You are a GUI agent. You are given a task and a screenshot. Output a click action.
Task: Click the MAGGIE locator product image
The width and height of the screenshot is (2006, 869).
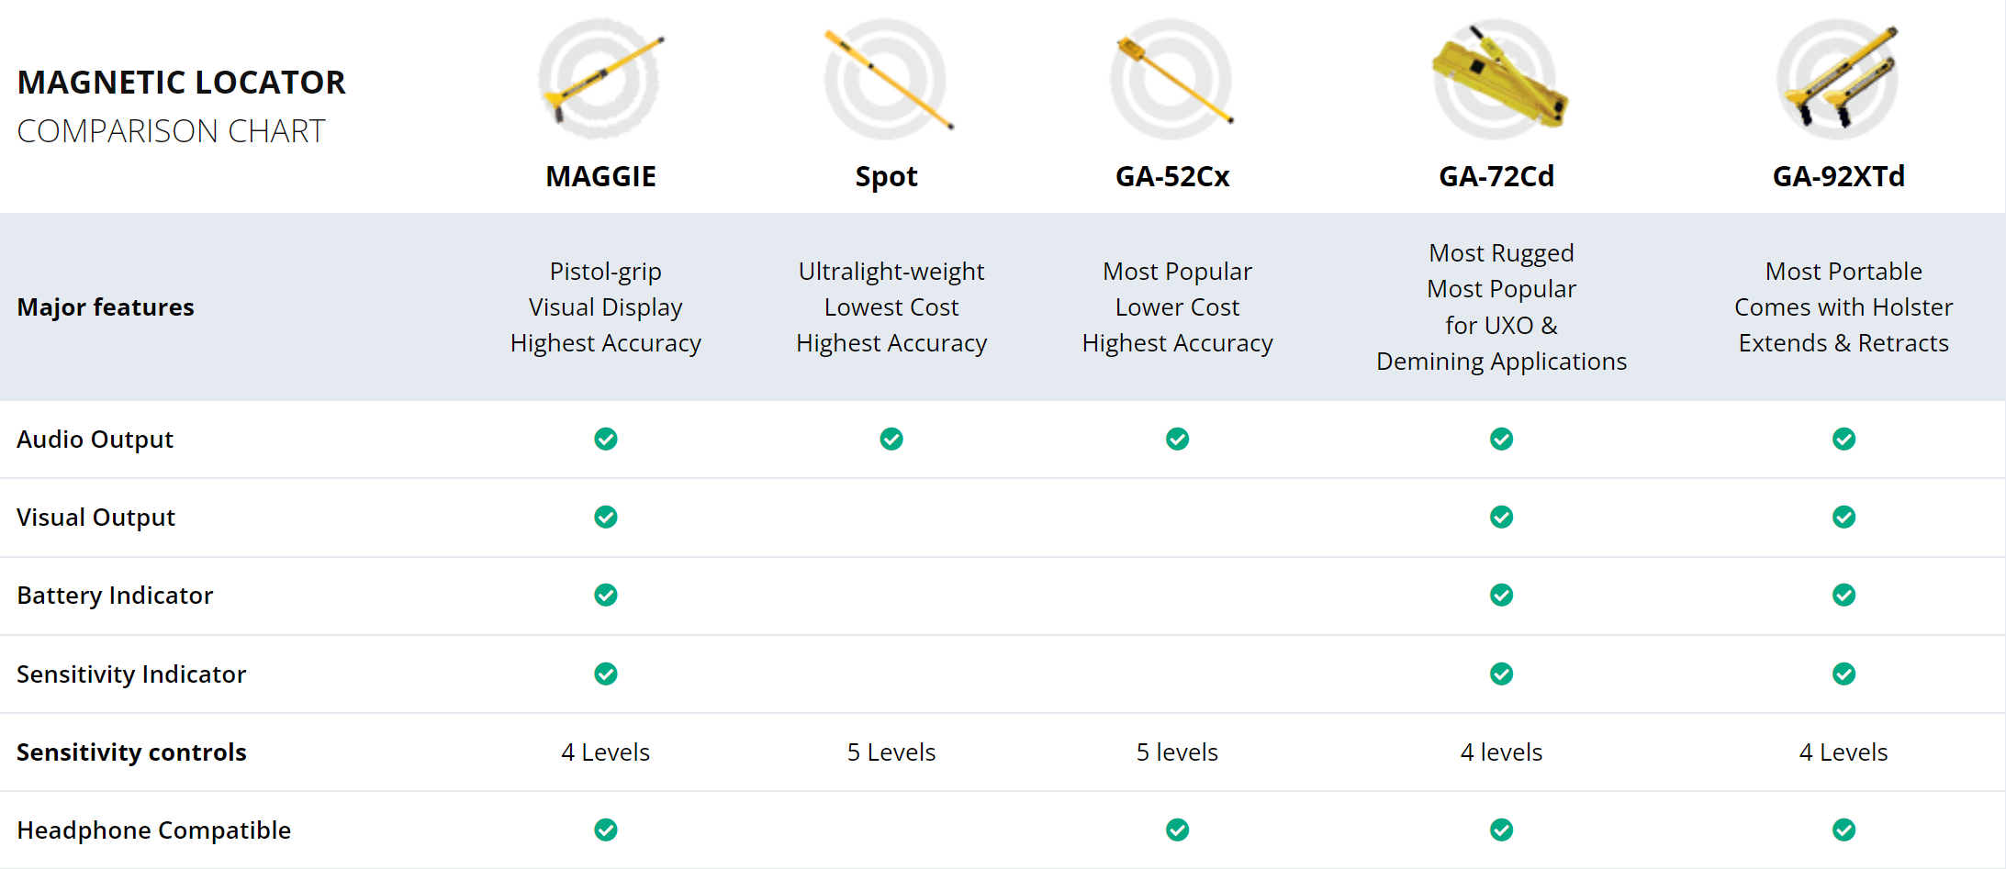click(x=600, y=79)
